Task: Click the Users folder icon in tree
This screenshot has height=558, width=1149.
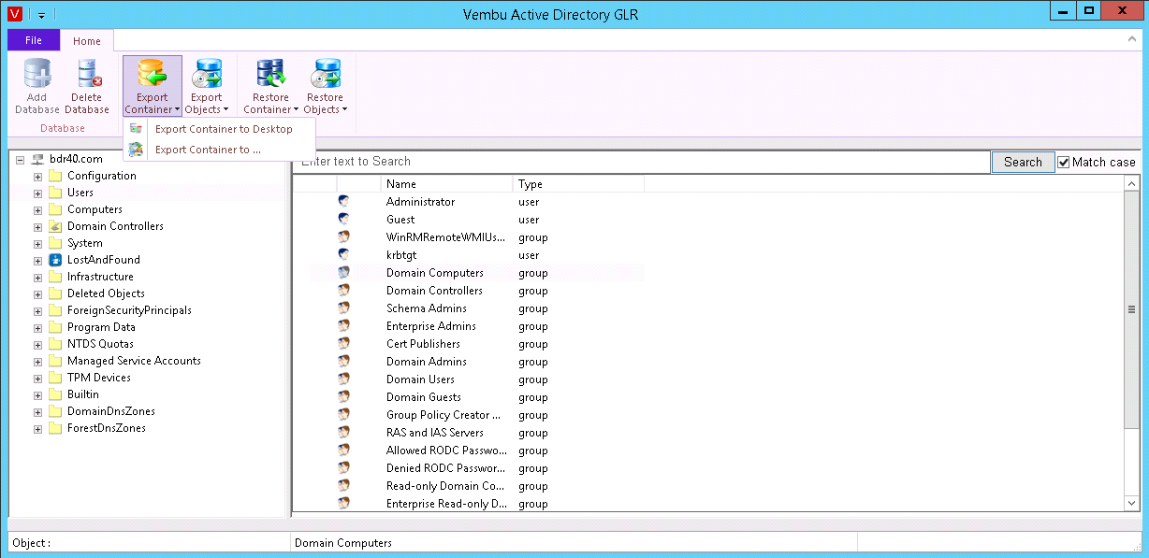Action: 54,193
